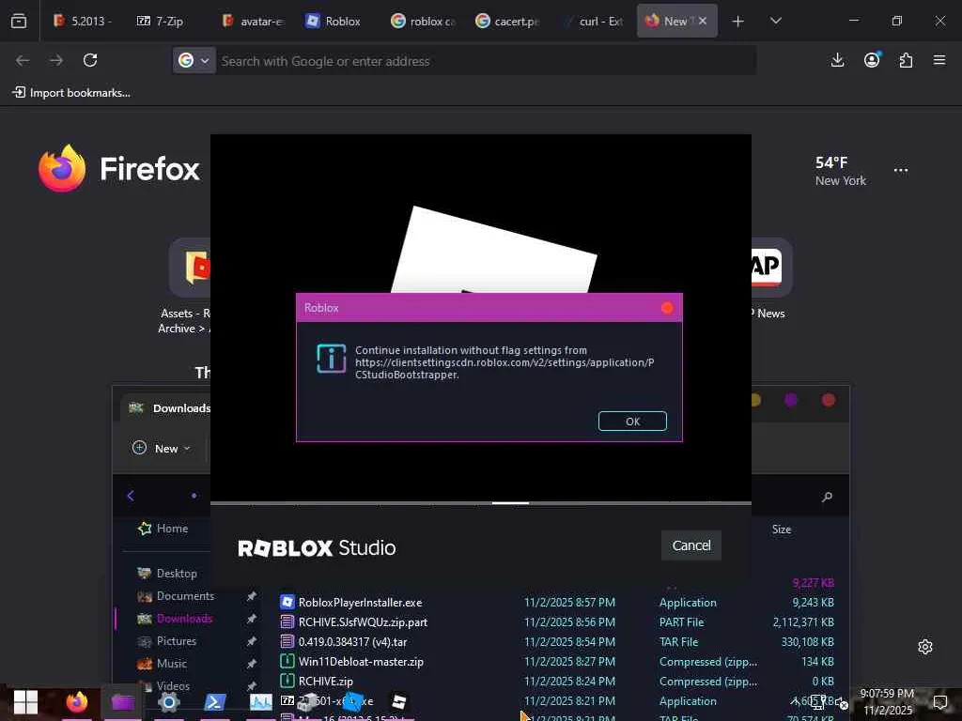Focus the Search with Google address bar
This screenshot has height=721, width=962.
pos(485,61)
